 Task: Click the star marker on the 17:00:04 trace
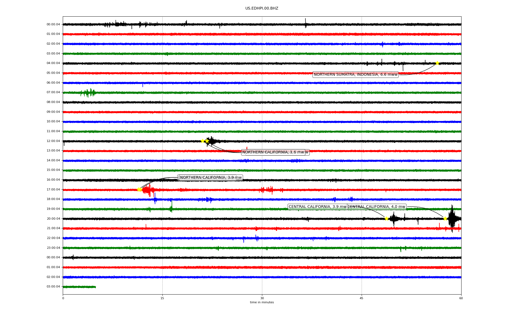(139, 189)
